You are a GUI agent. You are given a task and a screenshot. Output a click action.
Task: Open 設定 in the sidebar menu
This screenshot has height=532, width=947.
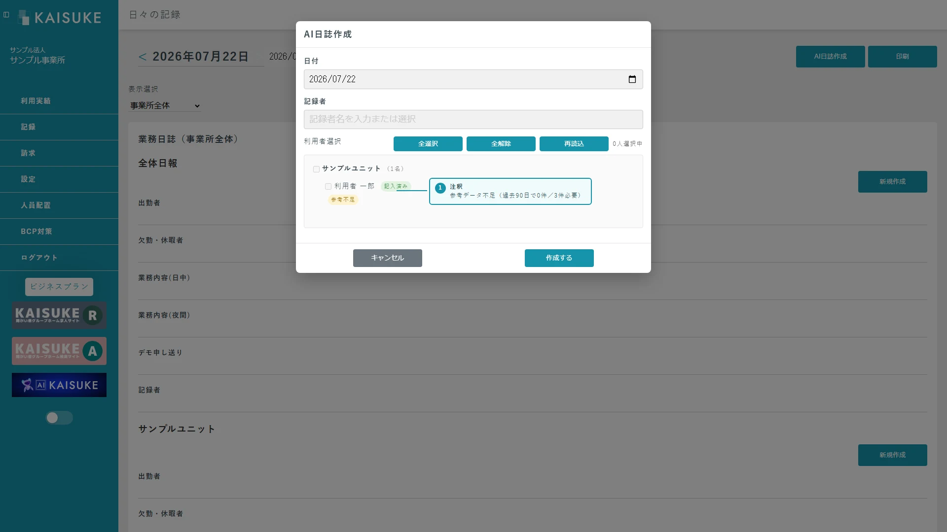coord(59,179)
